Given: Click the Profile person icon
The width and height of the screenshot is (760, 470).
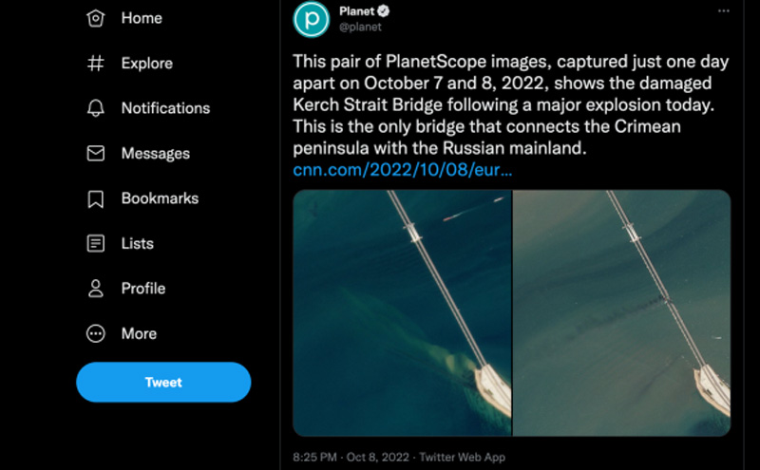Looking at the screenshot, I should pos(96,288).
